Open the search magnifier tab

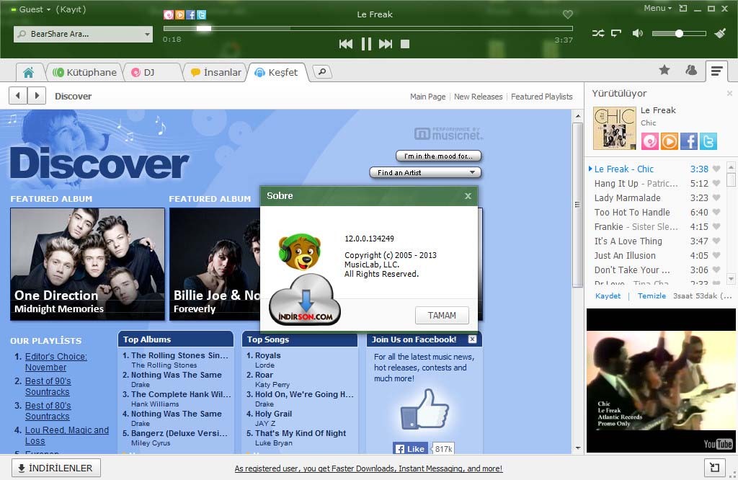tap(322, 71)
